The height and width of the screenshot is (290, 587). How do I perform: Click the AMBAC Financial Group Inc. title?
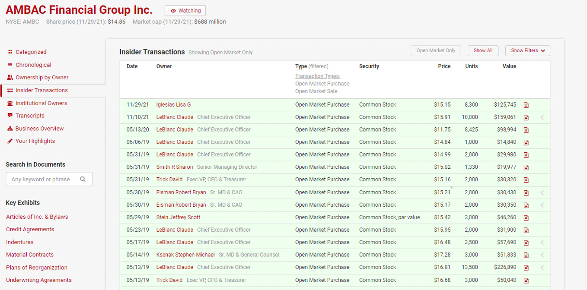[79, 10]
